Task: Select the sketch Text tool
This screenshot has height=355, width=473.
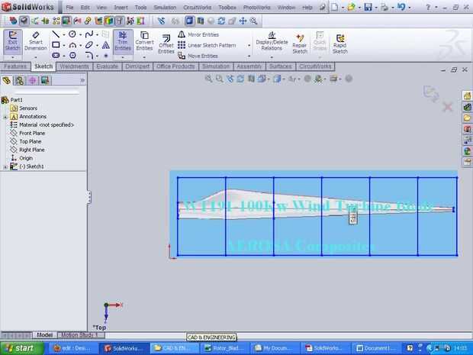Action: (x=105, y=45)
